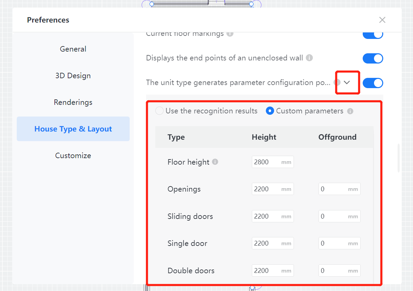The height and width of the screenshot is (291, 413).
Task: Collapse the unit type parameter section chevron
Action: [347, 83]
